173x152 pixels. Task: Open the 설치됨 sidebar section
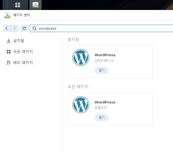click(x=18, y=41)
